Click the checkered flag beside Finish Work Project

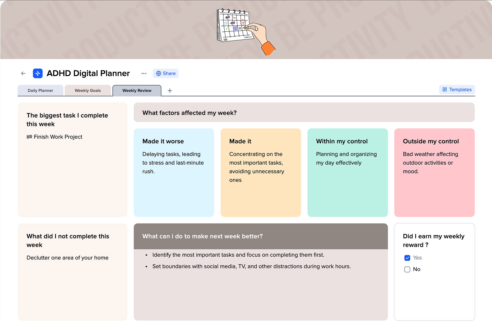click(x=30, y=137)
